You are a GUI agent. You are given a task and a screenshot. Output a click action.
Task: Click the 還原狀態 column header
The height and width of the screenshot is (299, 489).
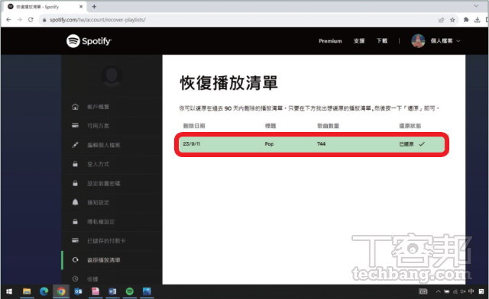coord(410,126)
